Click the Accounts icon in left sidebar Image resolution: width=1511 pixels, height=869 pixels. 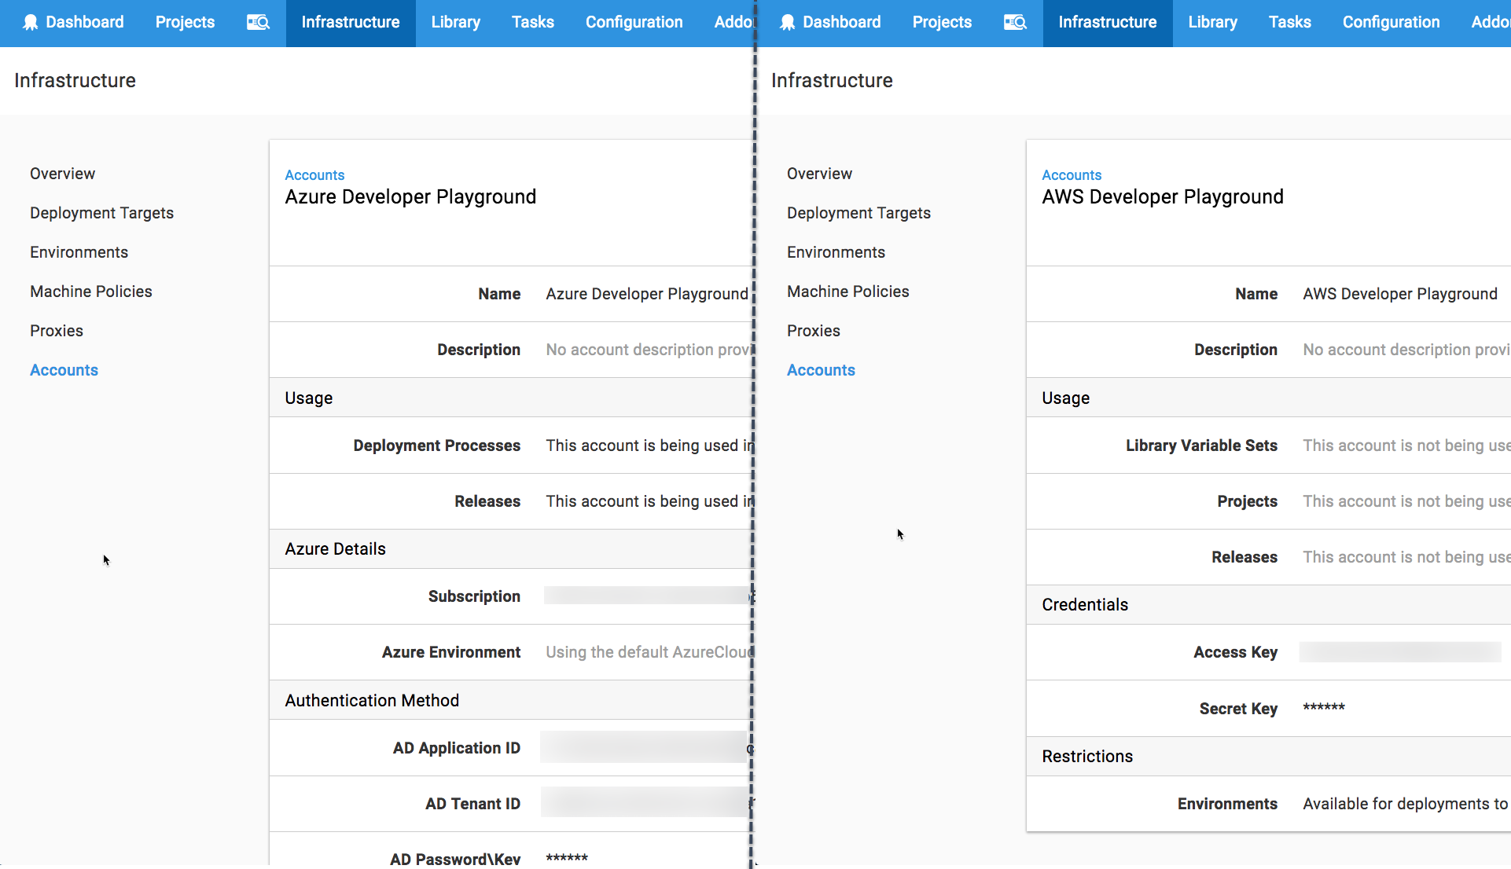[64, 369]
